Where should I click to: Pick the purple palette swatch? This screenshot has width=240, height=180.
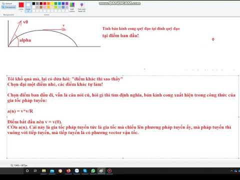click(x=66, y=3)
